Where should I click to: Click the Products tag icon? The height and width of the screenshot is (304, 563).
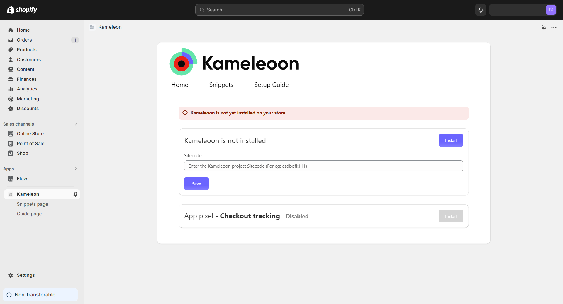(11, 50)
